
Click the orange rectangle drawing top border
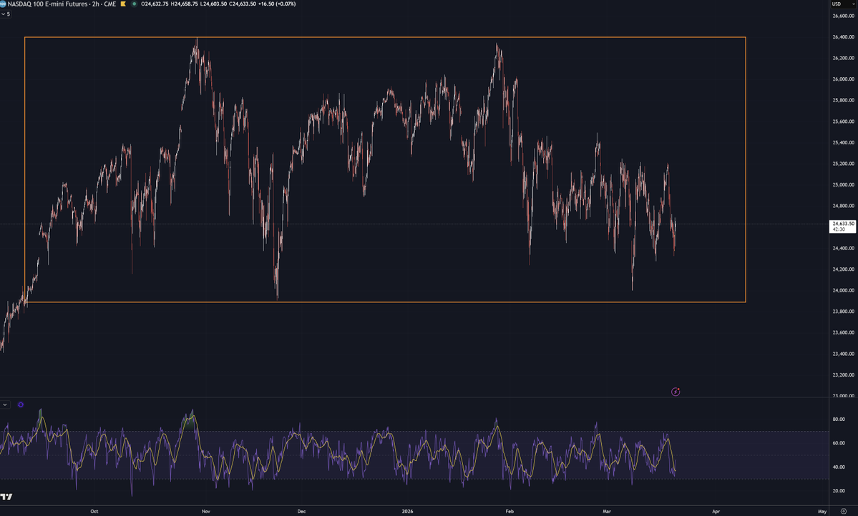coord(385,37)
